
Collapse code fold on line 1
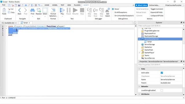click(6, 26)
